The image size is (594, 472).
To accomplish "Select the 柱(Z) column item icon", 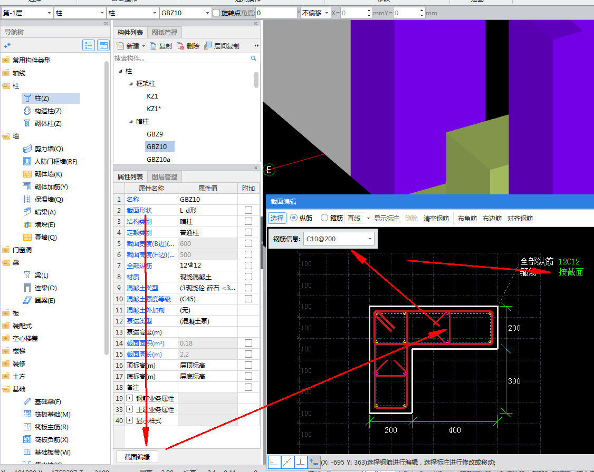I will [x=27, y=99].
